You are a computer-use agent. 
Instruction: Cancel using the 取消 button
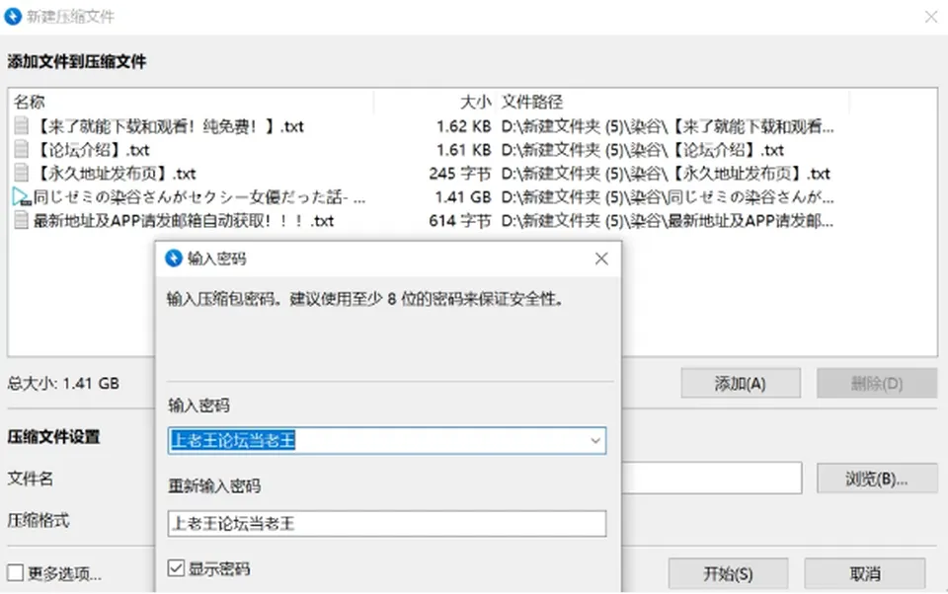click(x=865, y=573)
